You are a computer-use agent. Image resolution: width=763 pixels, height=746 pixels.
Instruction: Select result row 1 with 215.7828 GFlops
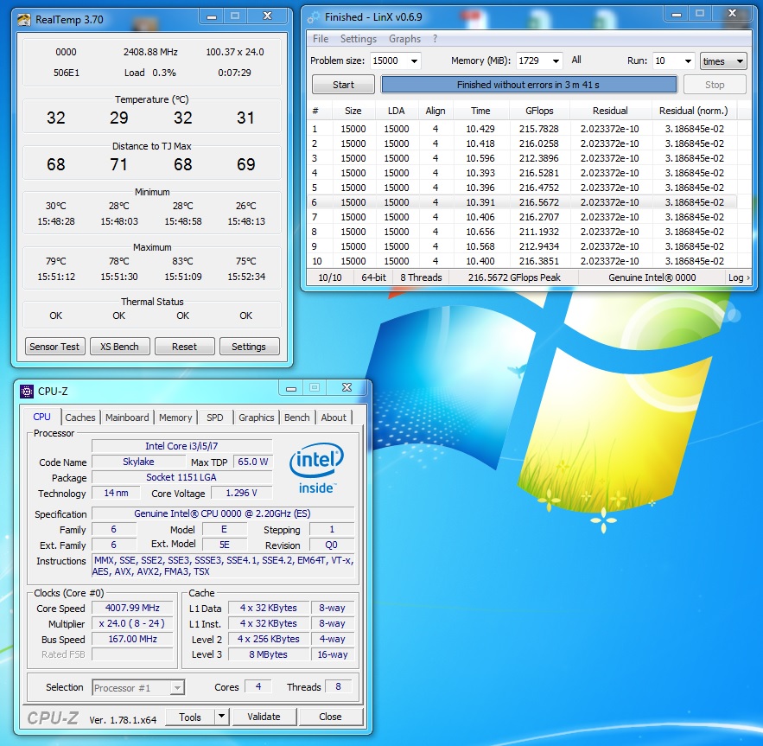point(523,129)
